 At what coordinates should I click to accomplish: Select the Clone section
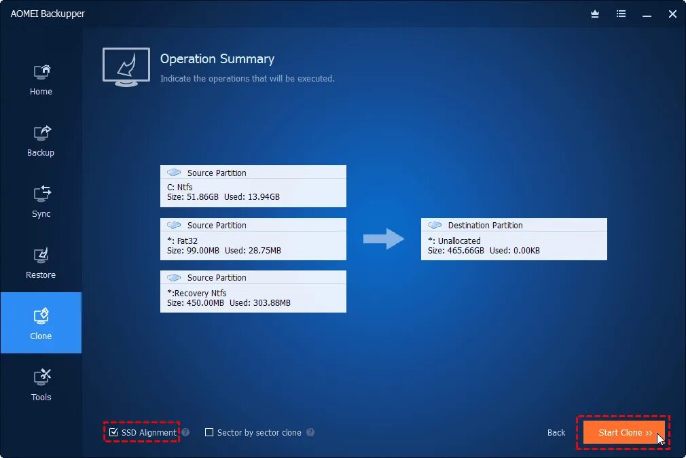41,323
